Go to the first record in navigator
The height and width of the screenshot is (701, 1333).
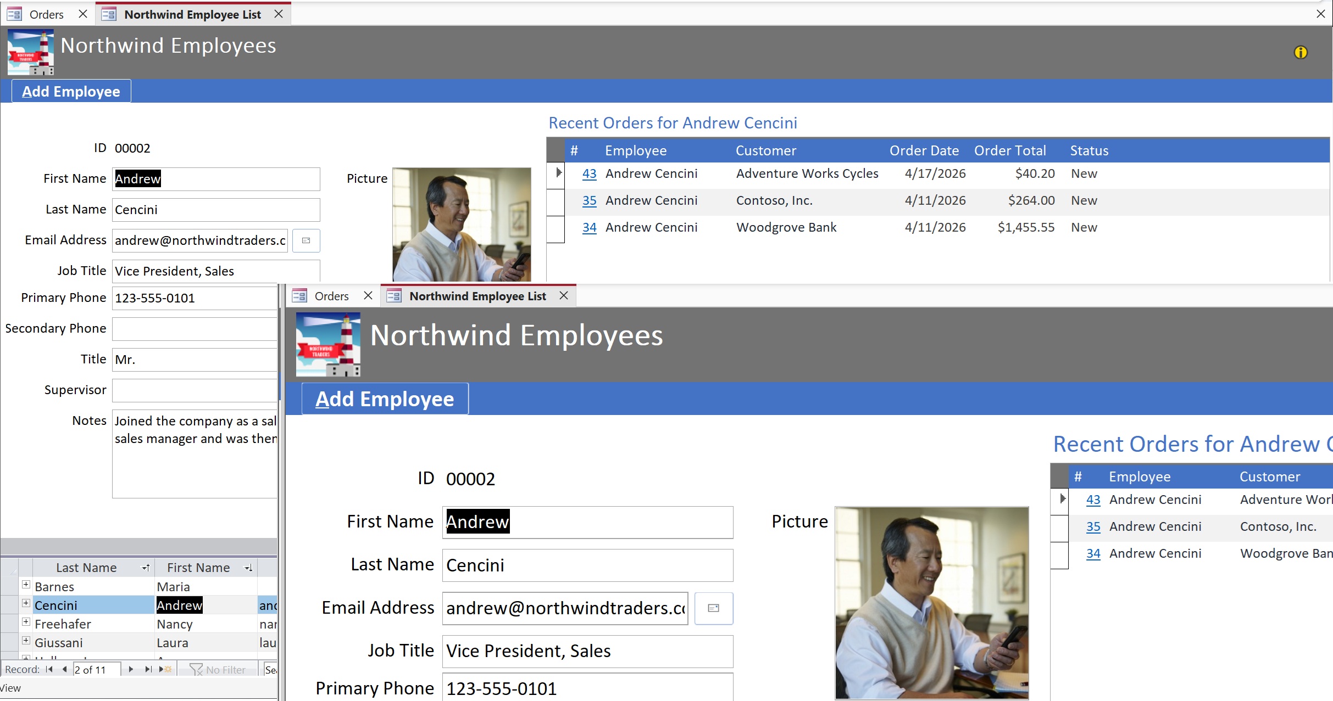tap(49, 669)
